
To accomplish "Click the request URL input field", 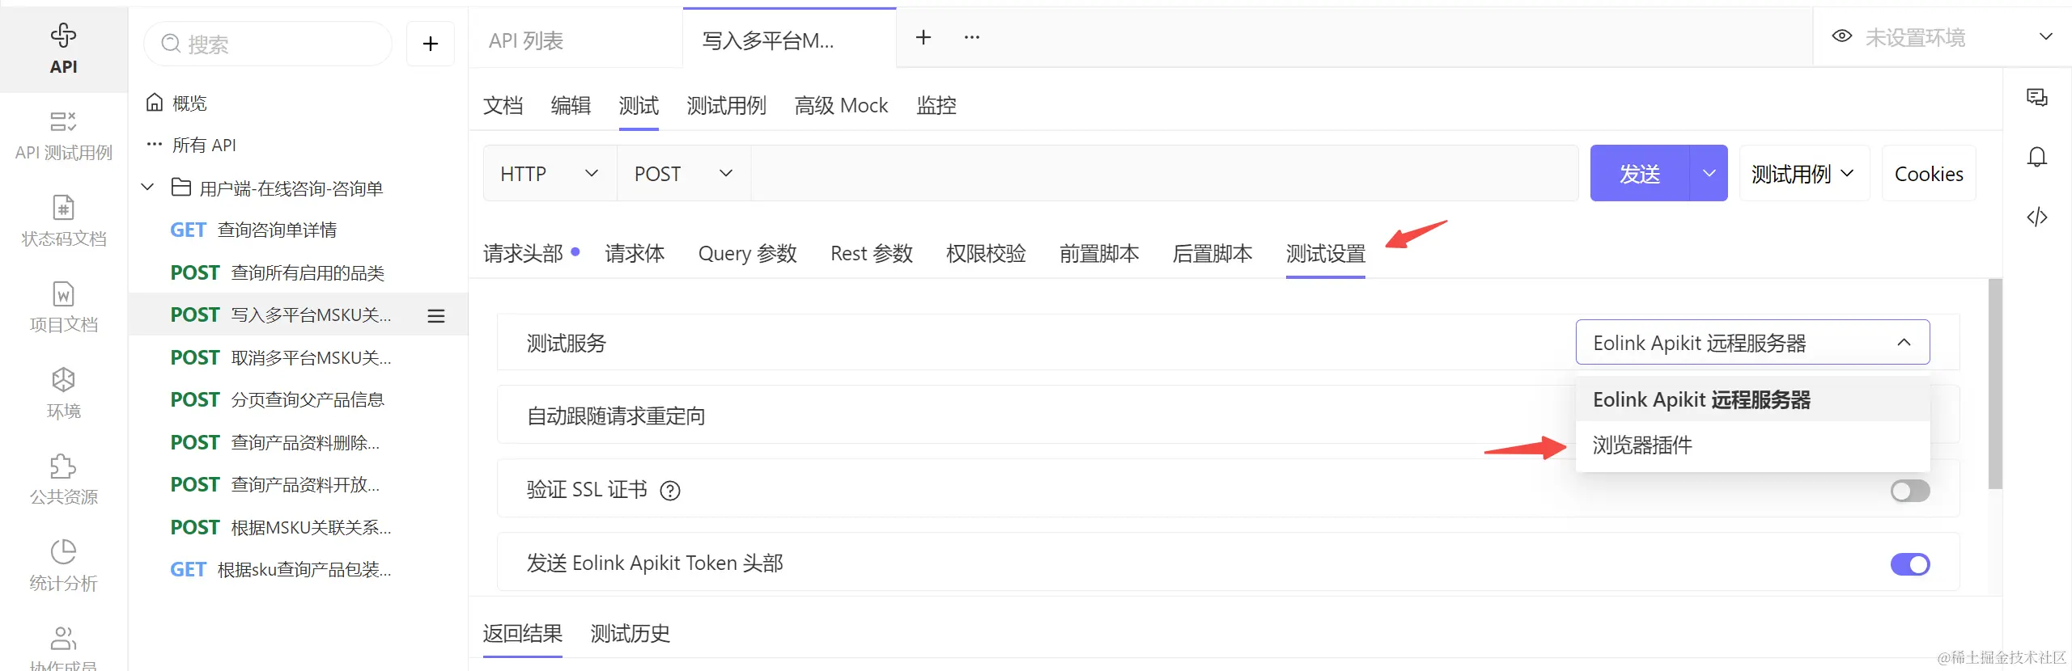I will tap(1165, 173).
